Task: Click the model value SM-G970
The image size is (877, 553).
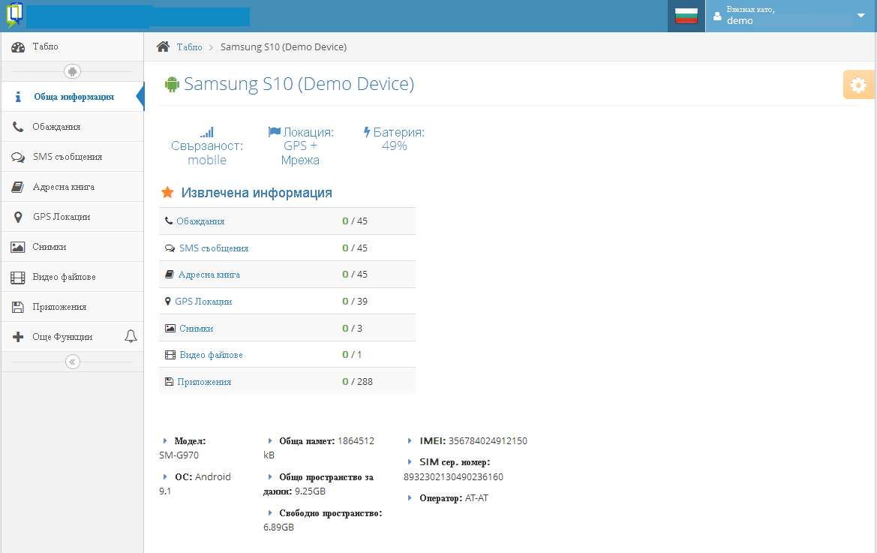Action: click(x=179, y=455)
